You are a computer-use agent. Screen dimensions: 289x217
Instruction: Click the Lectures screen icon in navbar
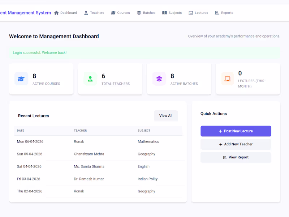click(191, 13)
